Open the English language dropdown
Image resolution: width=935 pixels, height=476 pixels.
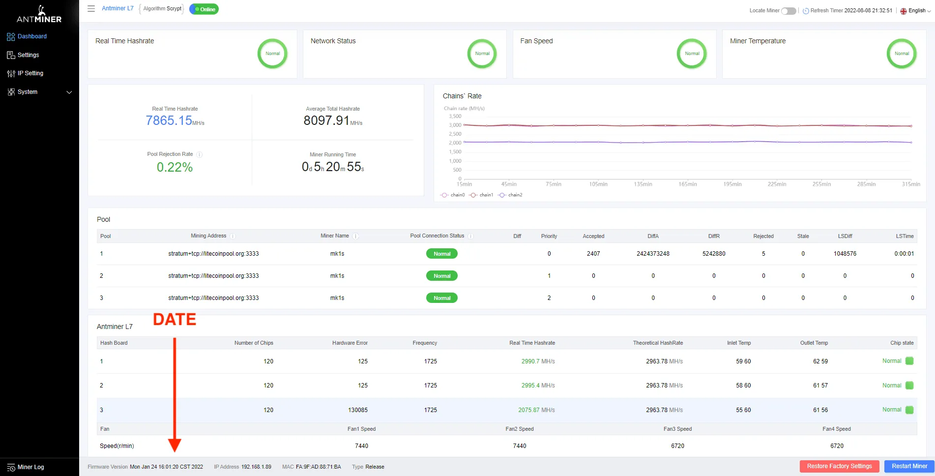pyautogui.click(x=919, y=11)
